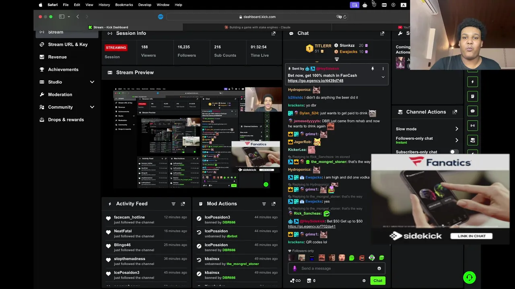Image resolution: width=515 pixels, height=289 pixels.
Task: Pop out the Channel Actions panel
Action: click(455, 112)
